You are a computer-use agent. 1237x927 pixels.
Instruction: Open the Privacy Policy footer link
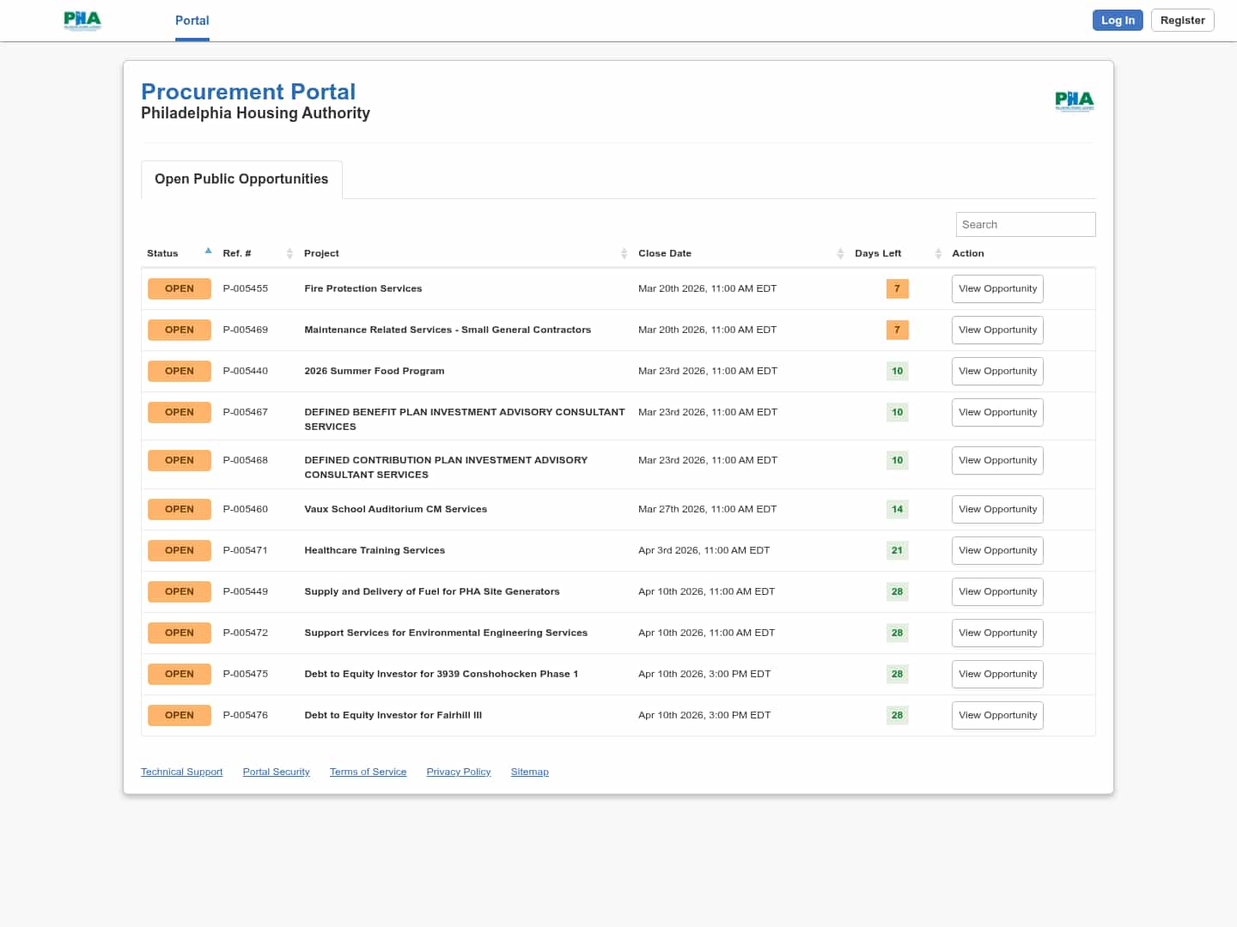[x=458, y=772]
